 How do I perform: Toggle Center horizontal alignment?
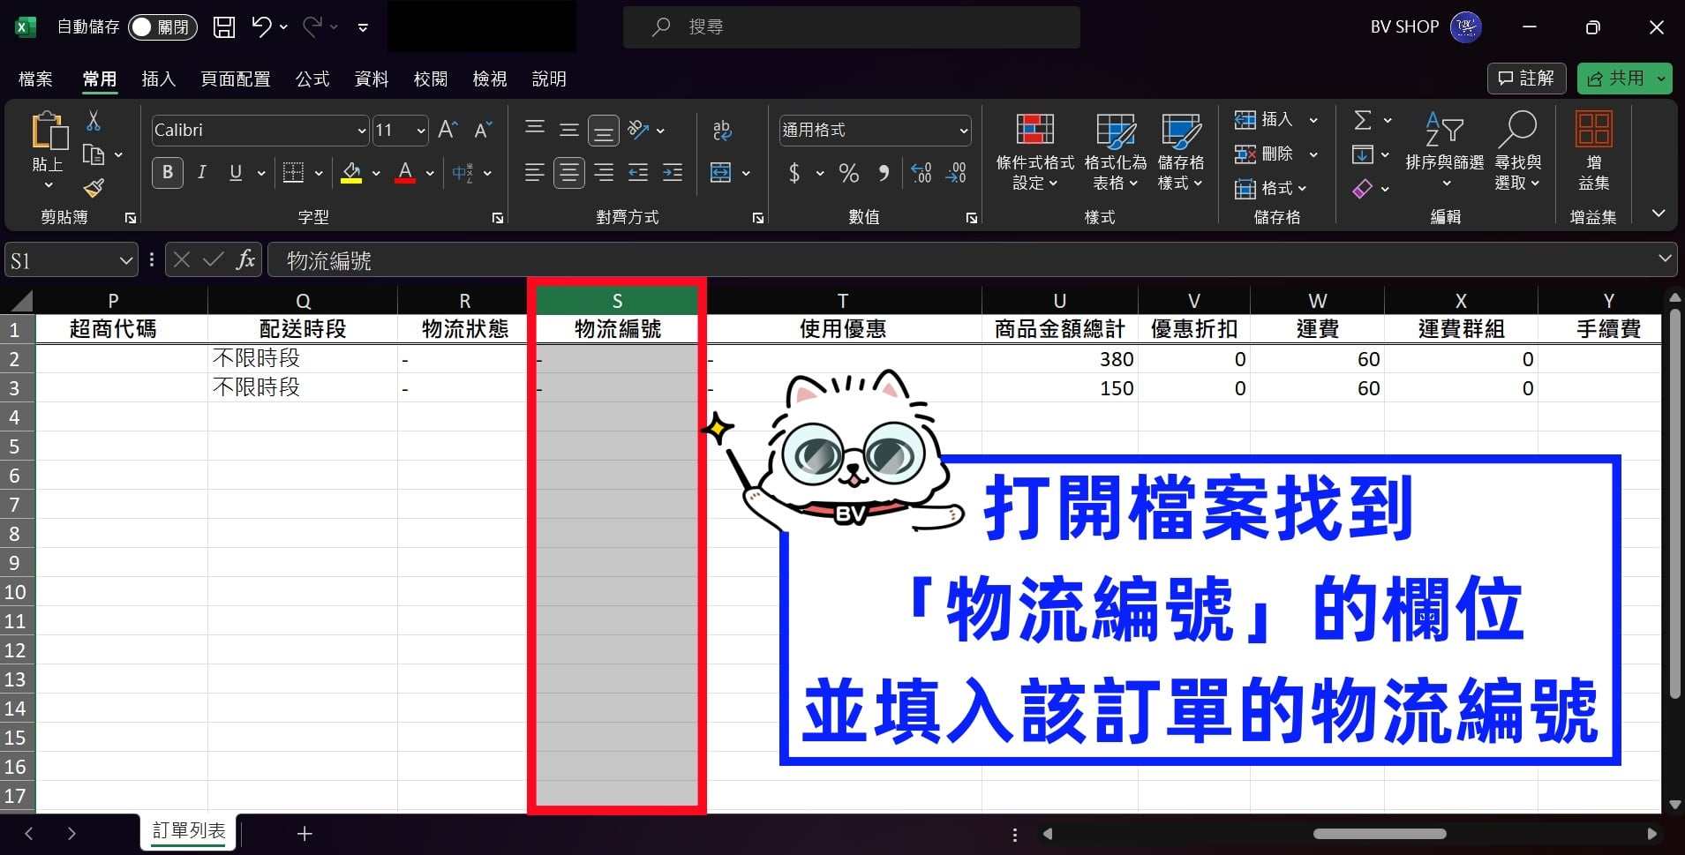coord(569,172)
